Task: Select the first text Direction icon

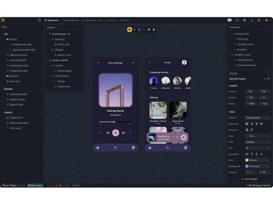Action: click(247, 130)
